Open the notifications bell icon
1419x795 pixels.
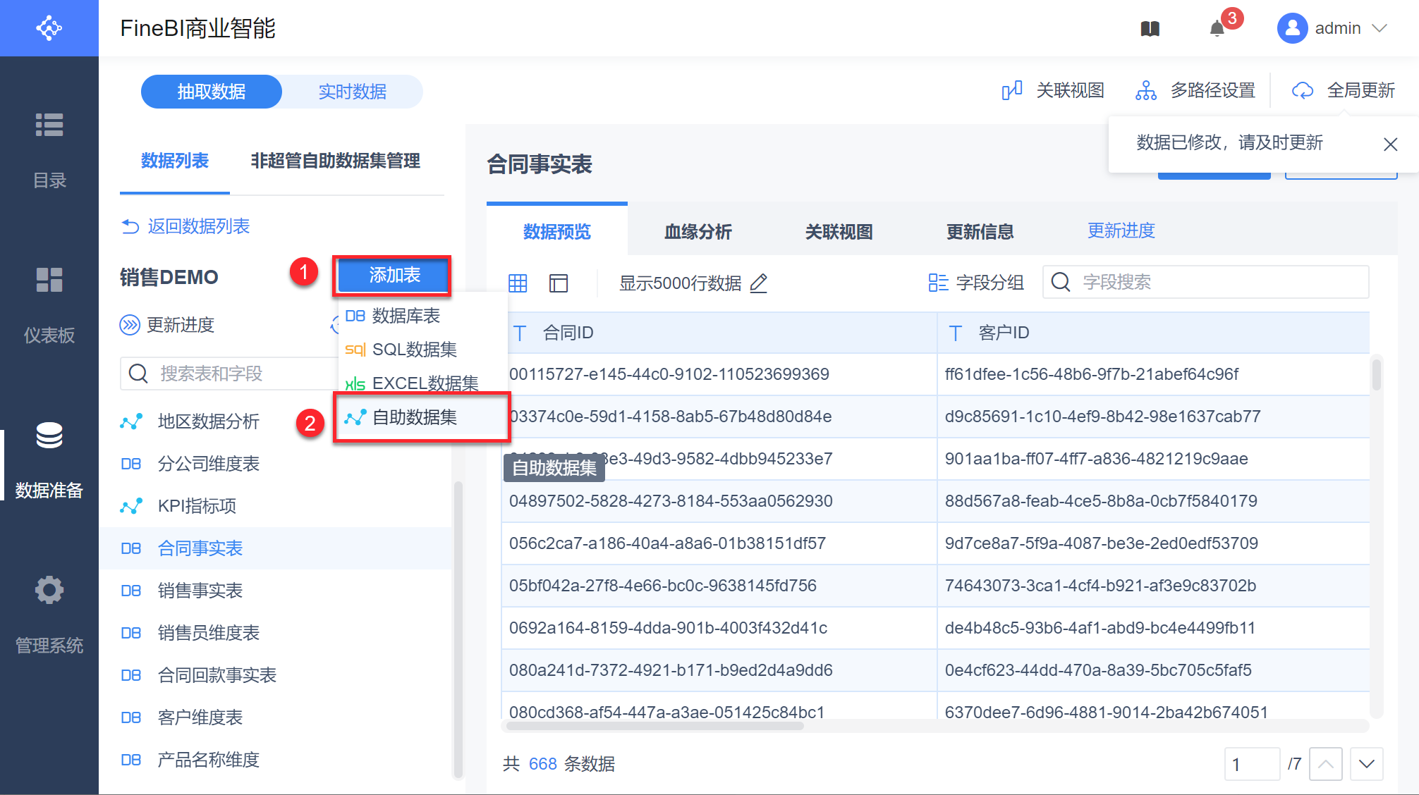tap(1217, 29)
